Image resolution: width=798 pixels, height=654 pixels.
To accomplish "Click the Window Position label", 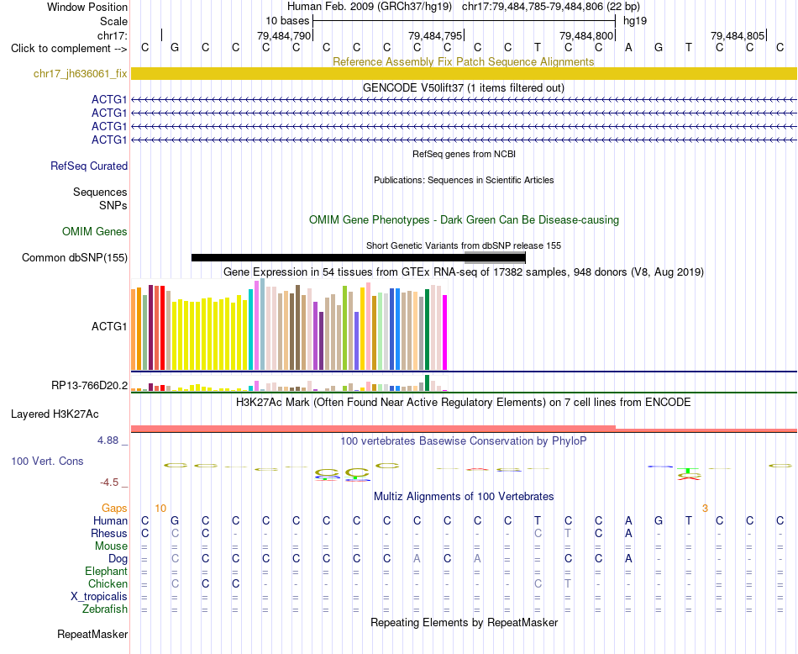I will [x=87, y=7].
